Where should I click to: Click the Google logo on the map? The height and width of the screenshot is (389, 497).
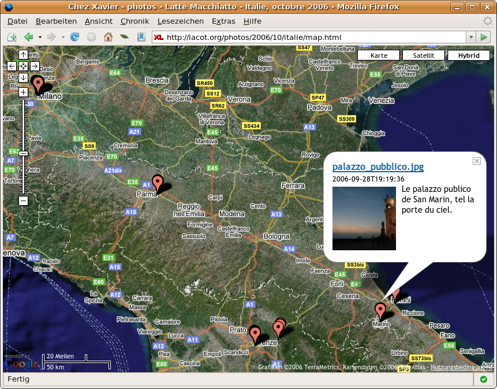[21, 364]
